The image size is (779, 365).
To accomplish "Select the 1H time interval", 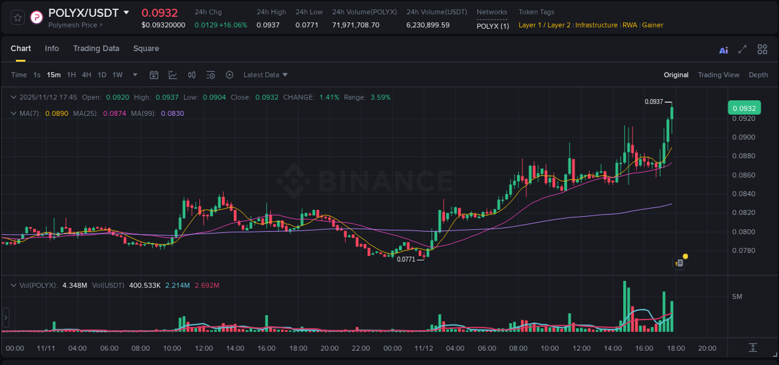I will click(x=71, y=75).
